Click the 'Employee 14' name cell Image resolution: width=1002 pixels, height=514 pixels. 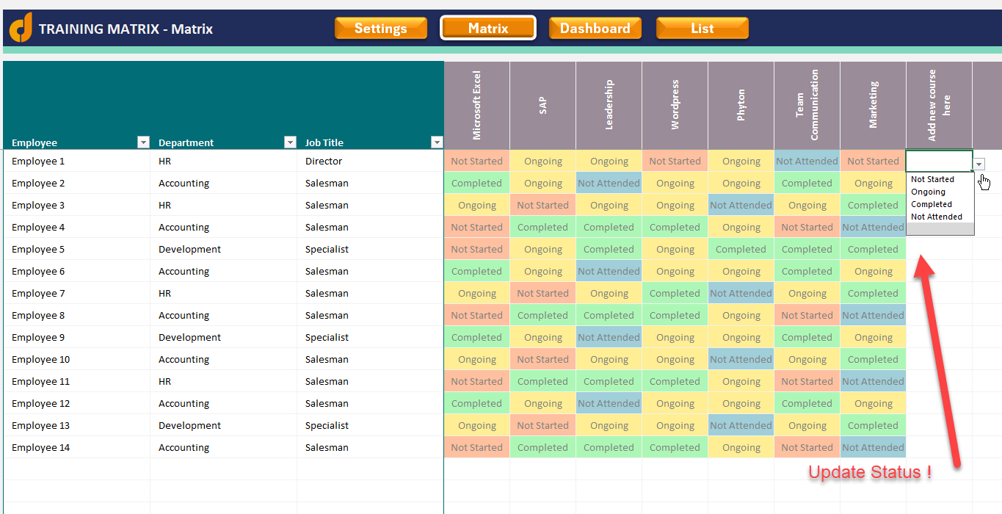77,447
